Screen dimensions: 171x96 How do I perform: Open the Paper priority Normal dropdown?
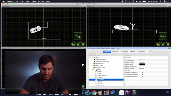tap(142, 69)
